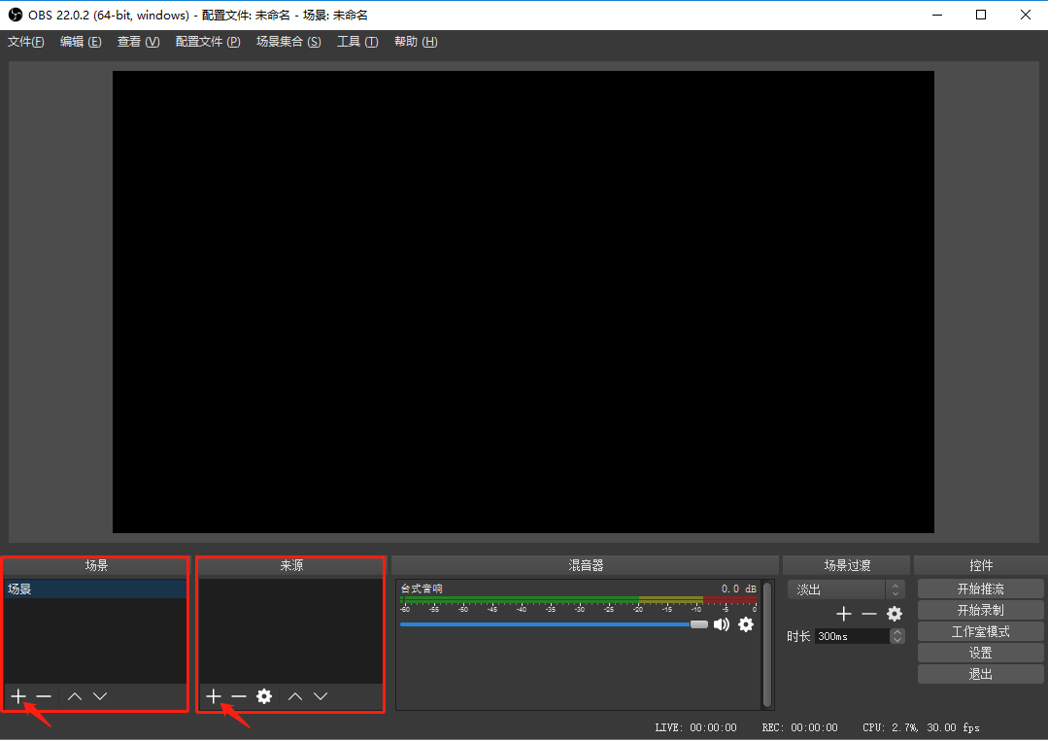Toggle 工作室模式 studio mode
The width and height of the screenshot is (1048, 740).
click(980, 631)
